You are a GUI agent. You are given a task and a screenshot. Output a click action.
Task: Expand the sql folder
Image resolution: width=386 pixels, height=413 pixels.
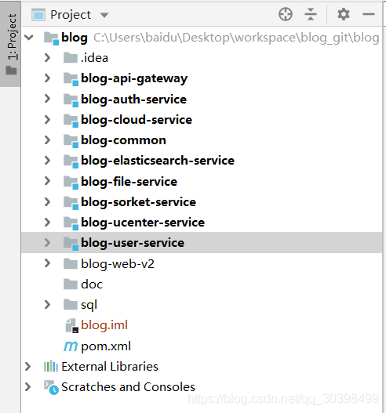[x=47, y=305]
